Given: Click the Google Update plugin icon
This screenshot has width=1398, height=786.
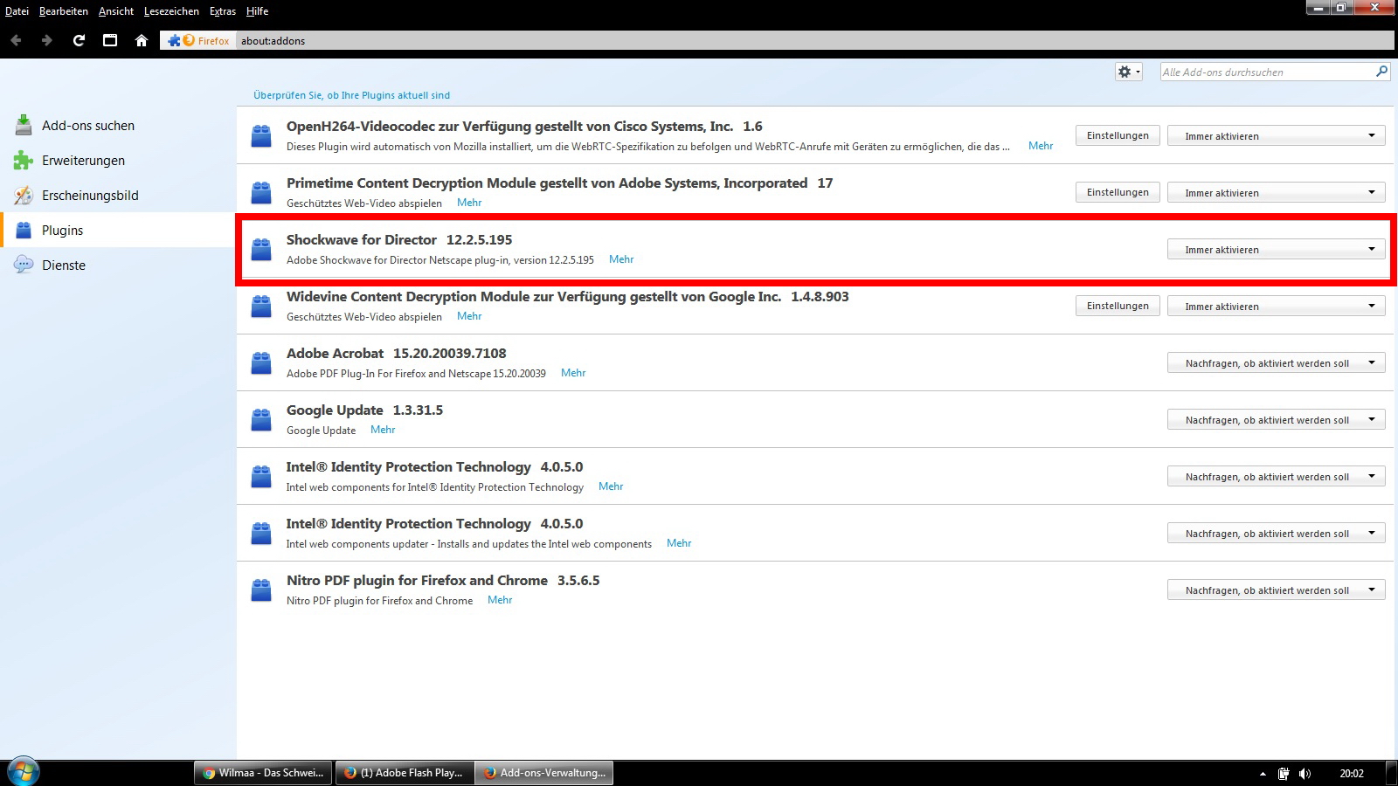Looking at the screenshot, I should click(261, 419).
